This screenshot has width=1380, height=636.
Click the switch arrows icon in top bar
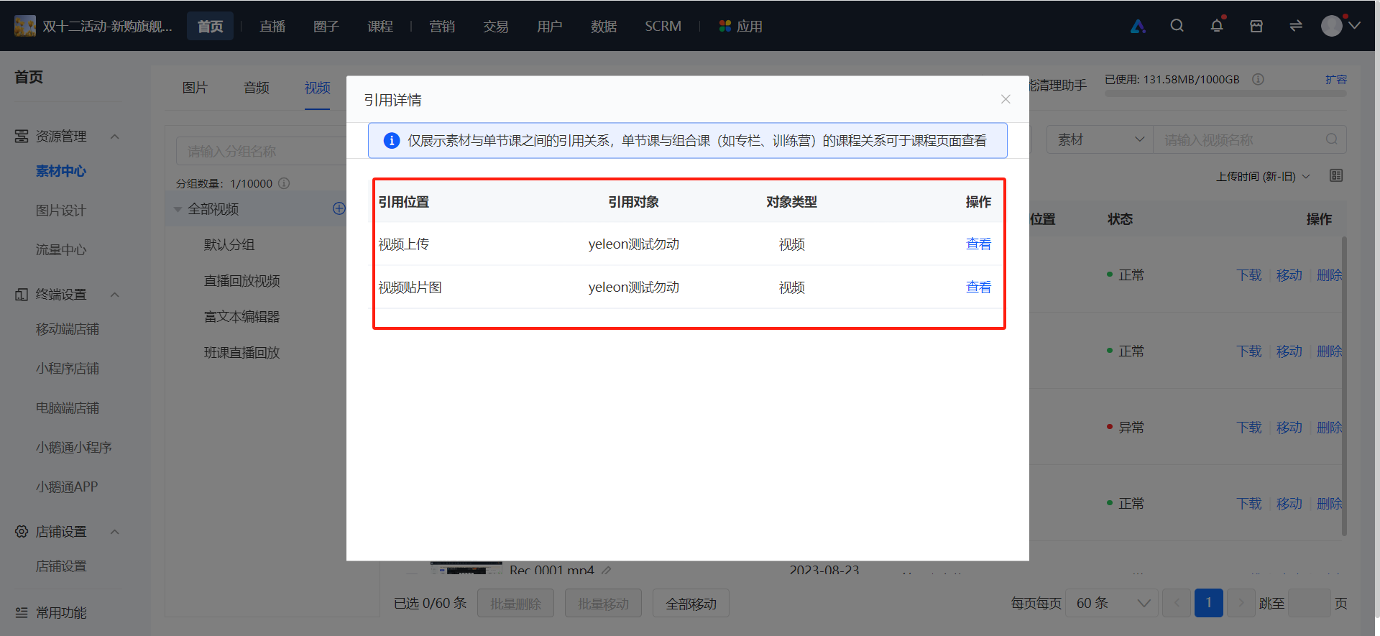click(1296, 26)
